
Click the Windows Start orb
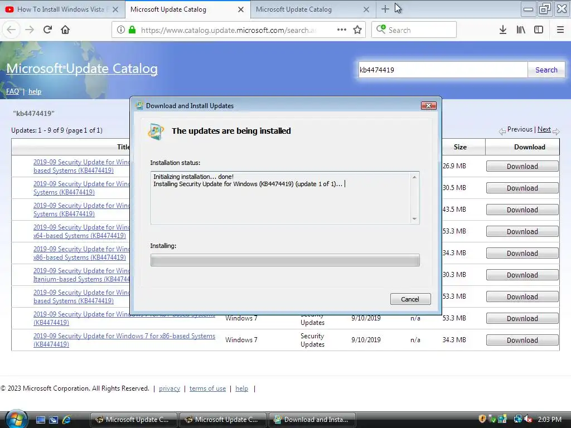tap(16, 419)
